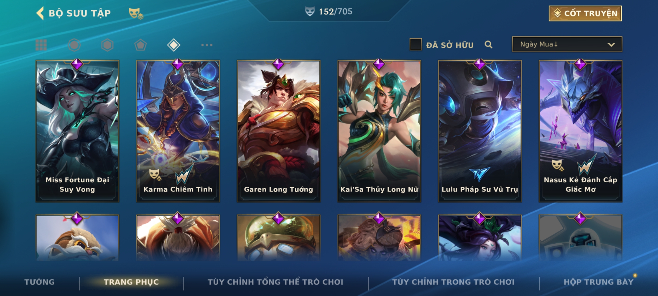Select the diamond rarity filter icon

174,45
